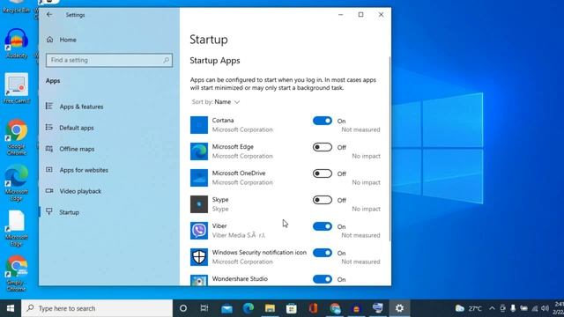Click the search magnifier icon in Settings

click(x=166, y=60)
